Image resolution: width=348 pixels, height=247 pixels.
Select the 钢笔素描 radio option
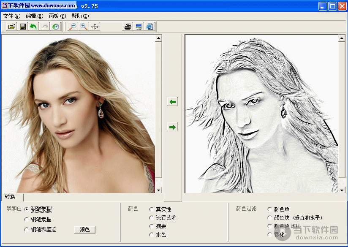click(x=27, y=220)
